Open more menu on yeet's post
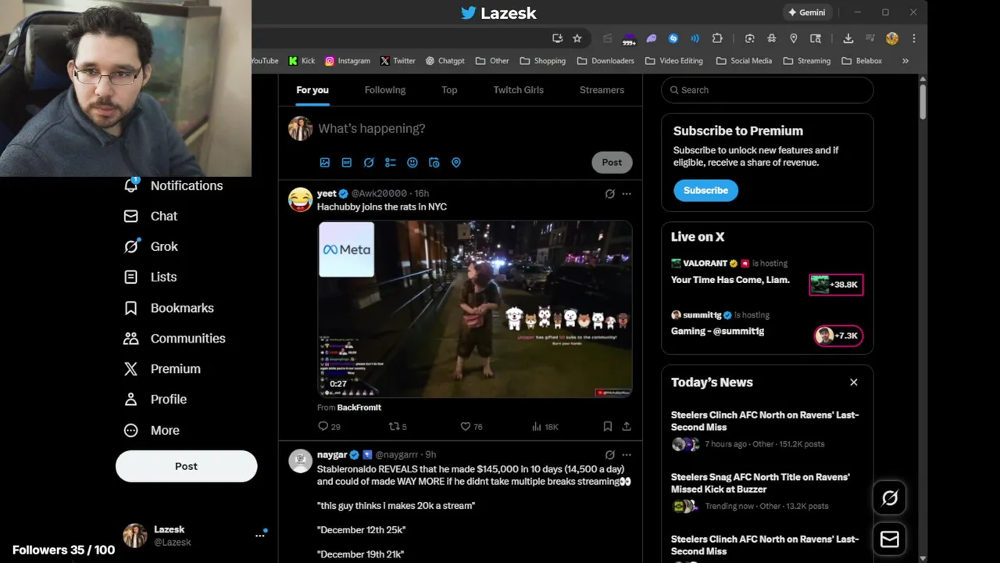The width and height of the screenshot is (1000, 563). (x=627, y=194)
